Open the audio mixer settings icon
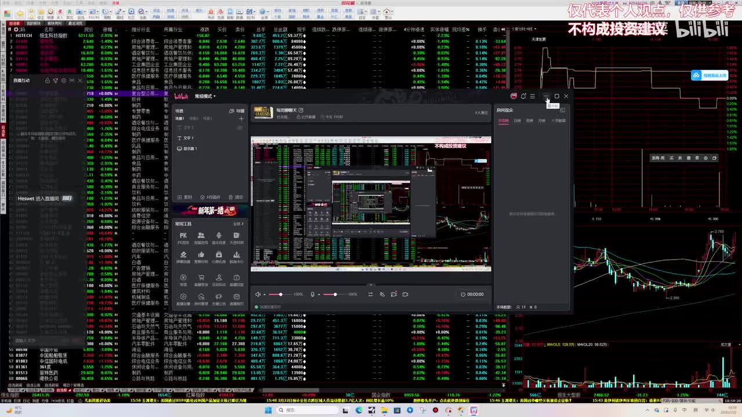Screen dimensions: 742x417 370,294
